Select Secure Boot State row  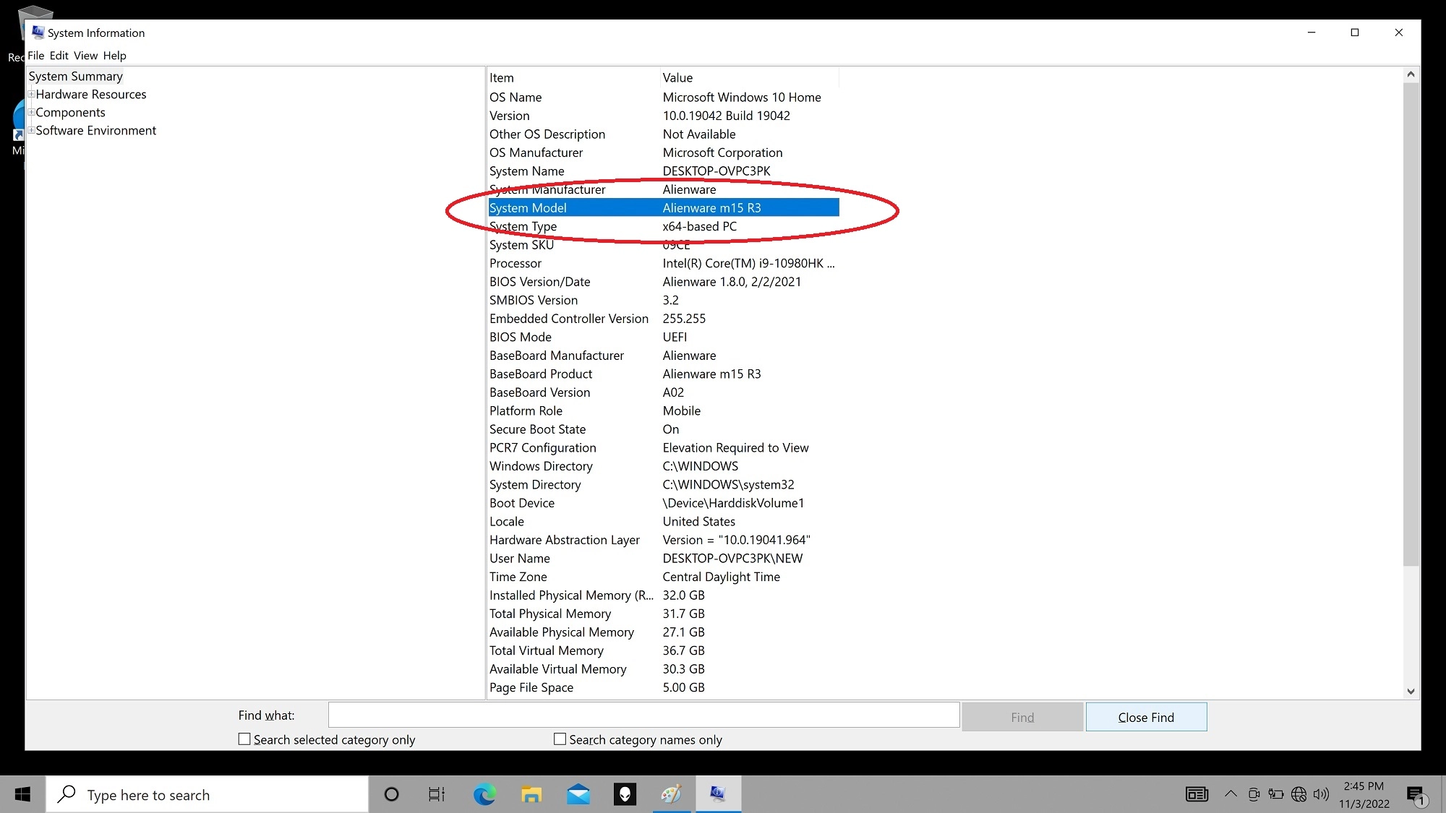pyautogui.click(x=663, y=429)
